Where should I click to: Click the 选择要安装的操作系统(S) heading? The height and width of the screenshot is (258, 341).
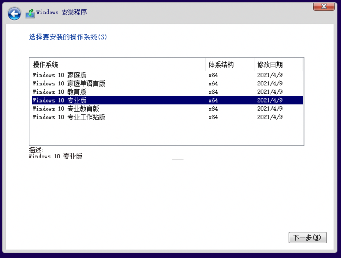(68, 37)
